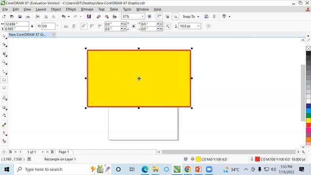Select chamfered corner style
This screenshot has width=311, height=175.
point(100,26)
